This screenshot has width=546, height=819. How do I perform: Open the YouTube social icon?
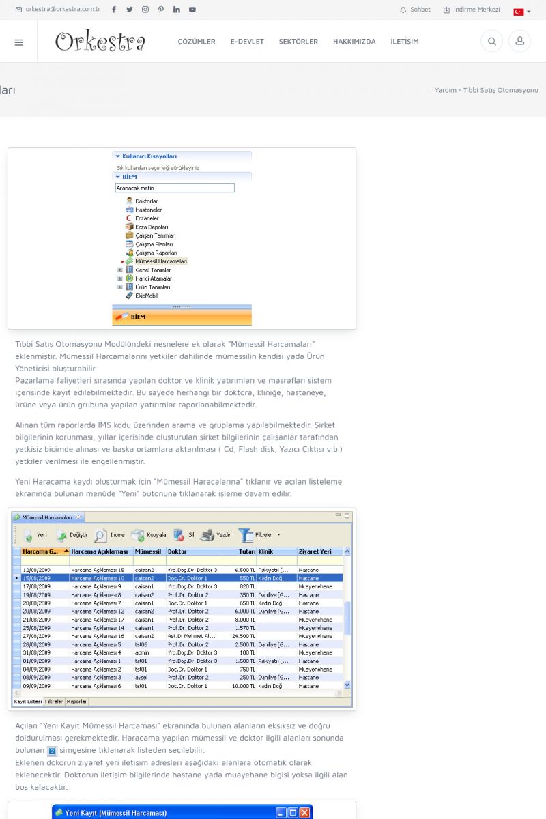tap(192, 10)
